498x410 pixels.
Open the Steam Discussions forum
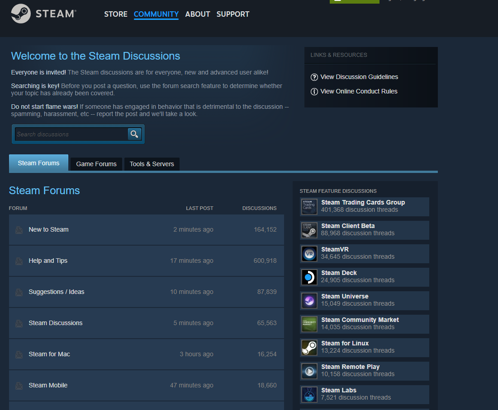click(x=56, y=323)
